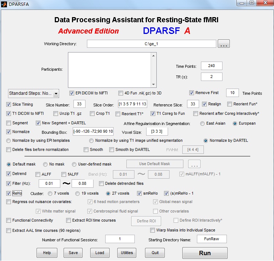Viewport: 274px width, 261px height.
Task: Toggle Remove First checkbox
Action: (x=191, y=93)
